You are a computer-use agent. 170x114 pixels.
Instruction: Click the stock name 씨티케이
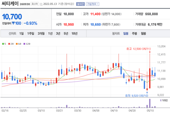pos(10,4)
